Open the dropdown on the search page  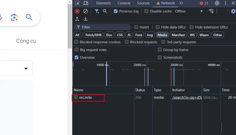[x=26, y=69]
